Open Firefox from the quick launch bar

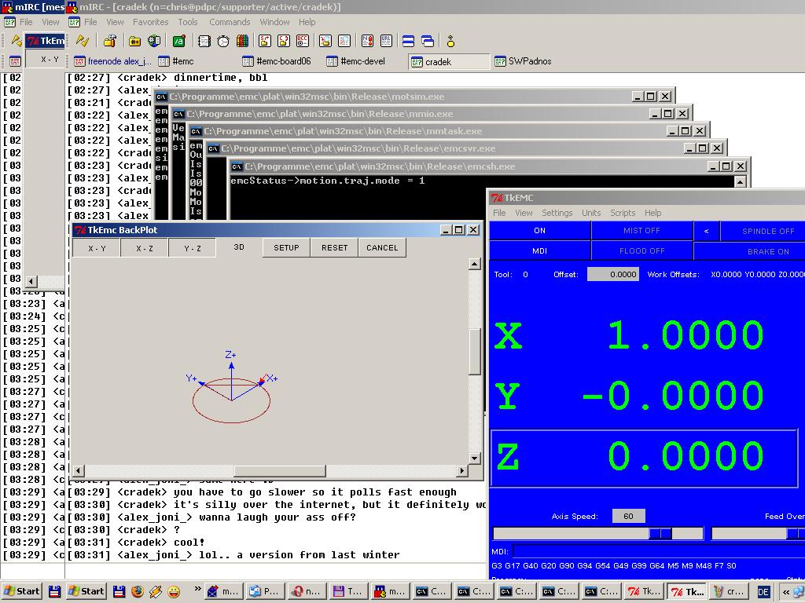tap(137, 591)
